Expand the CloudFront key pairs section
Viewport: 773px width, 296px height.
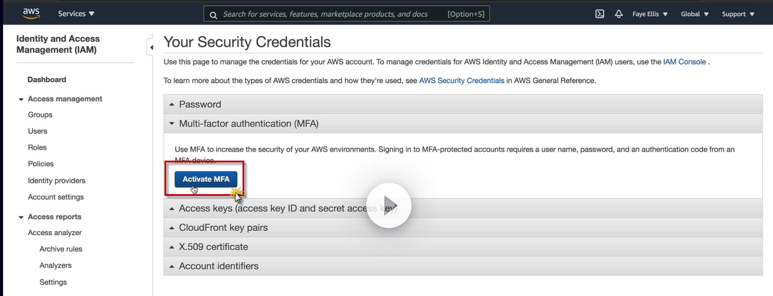(x=223, y=228)
